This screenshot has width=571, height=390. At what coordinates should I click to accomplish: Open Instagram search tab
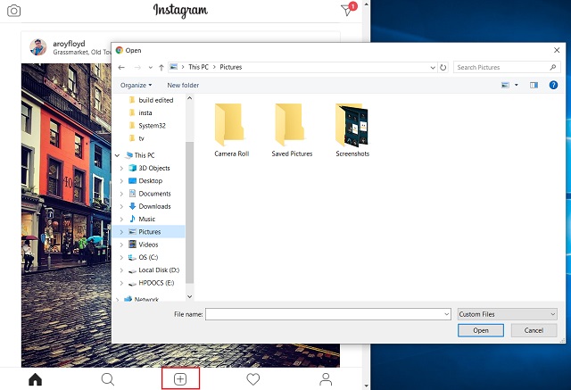pos(108,379)
